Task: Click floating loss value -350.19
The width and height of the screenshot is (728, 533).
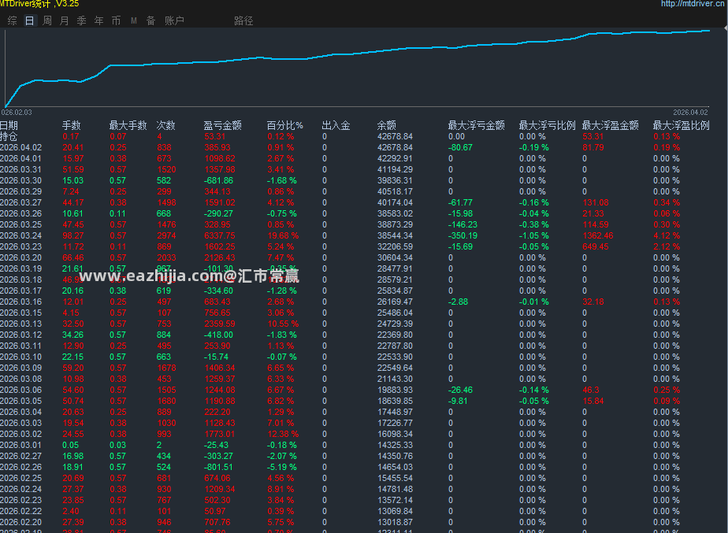Action: pos(463,235)
